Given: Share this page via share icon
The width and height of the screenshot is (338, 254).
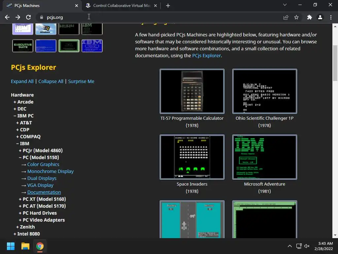Looking at the screenshot, I should [286, 17].
